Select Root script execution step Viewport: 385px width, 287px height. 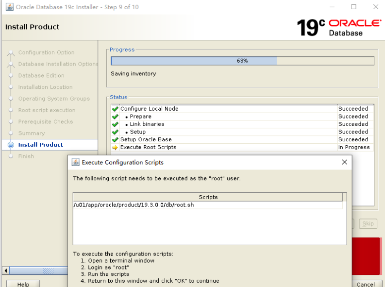47,110
